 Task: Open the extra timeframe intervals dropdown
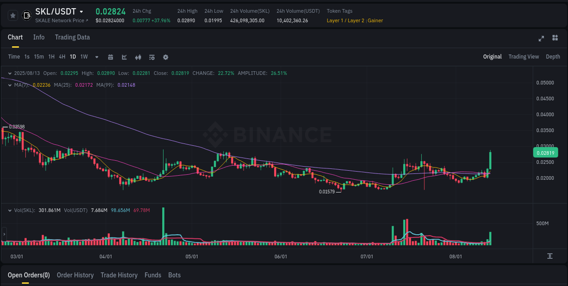96,57
